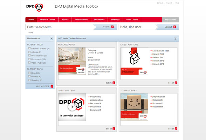Open the Demos & Guides tab
The width and height of the screenshot is (206, 140).
(x=48, y=20)
